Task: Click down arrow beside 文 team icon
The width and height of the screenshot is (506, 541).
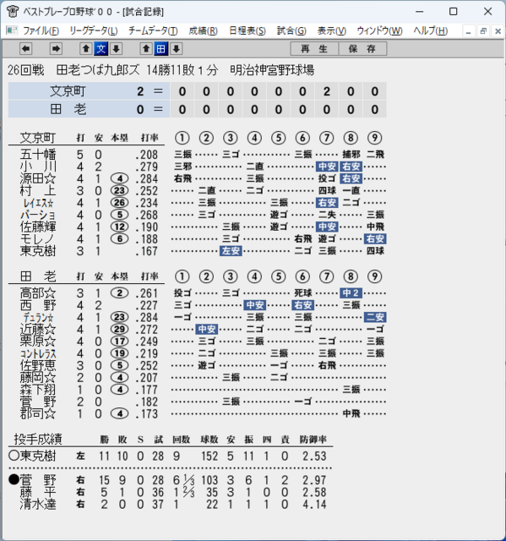Action: (117, 49)
